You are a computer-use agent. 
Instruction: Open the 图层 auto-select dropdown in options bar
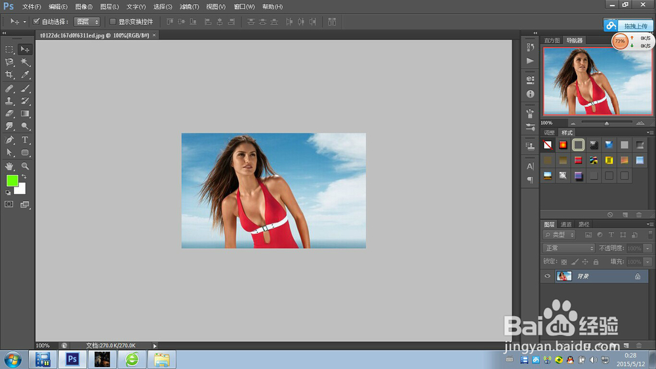tap(87, 22)
